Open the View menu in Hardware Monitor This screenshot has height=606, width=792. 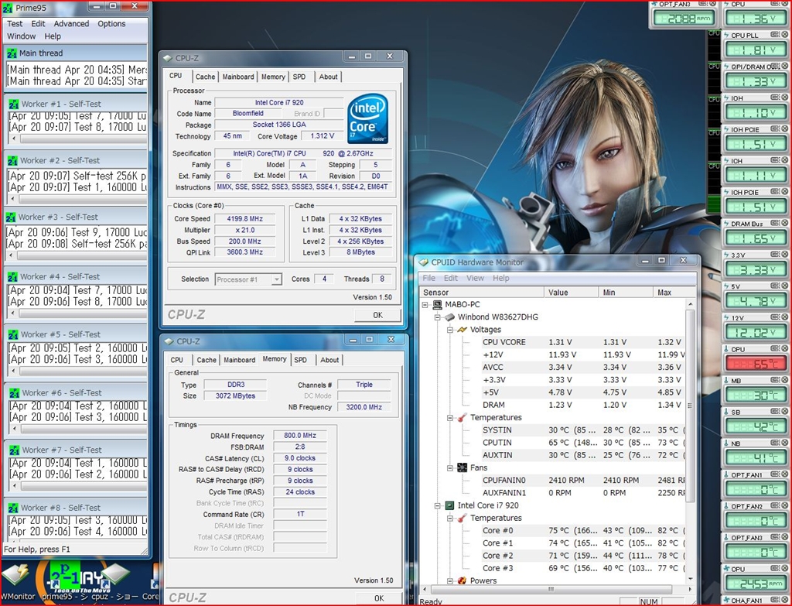point(475,278)
